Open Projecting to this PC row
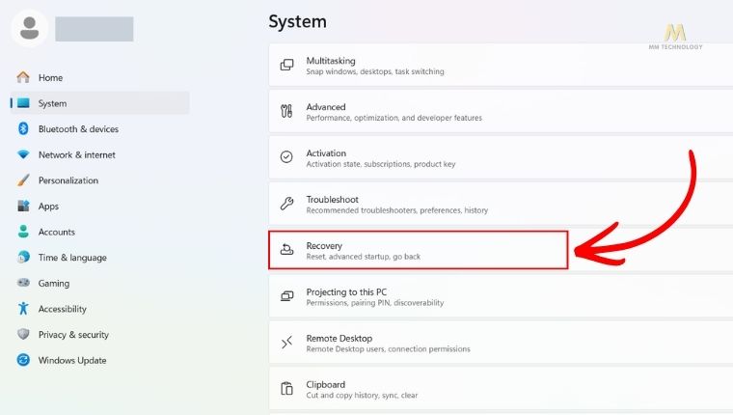Viewport: 733px width, 415px height. [x=501, y=296]
